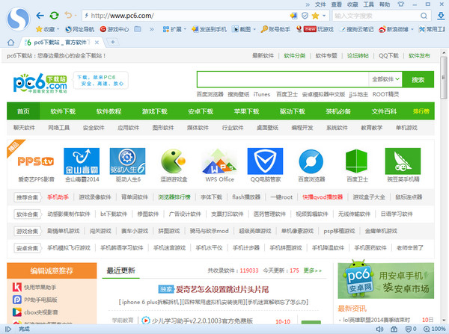The height and width of the screenshot is (334, 449).
Task: Open 账号助手 key icon
Action: (x=275, y=29)
